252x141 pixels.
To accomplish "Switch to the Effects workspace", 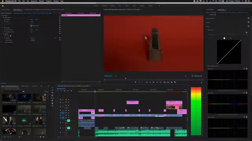I will tap(127, 6).
